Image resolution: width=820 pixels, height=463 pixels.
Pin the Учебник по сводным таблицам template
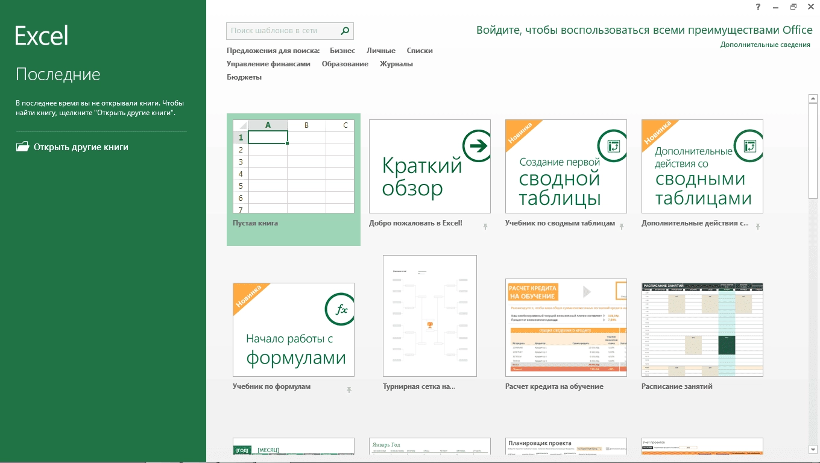(x=622, y=226)
